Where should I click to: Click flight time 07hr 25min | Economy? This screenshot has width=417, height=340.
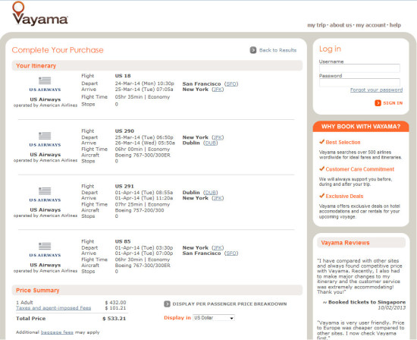[143, 204]
